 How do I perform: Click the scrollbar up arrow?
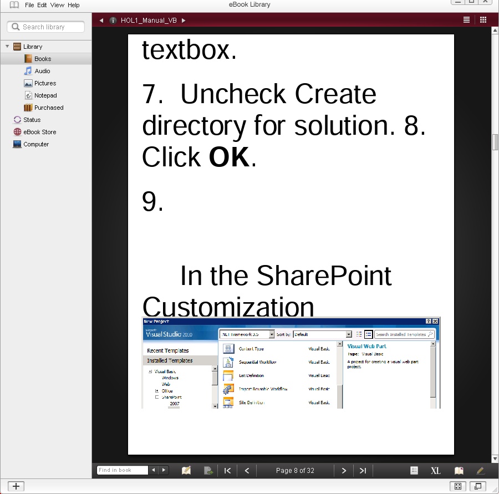point(495,30)
